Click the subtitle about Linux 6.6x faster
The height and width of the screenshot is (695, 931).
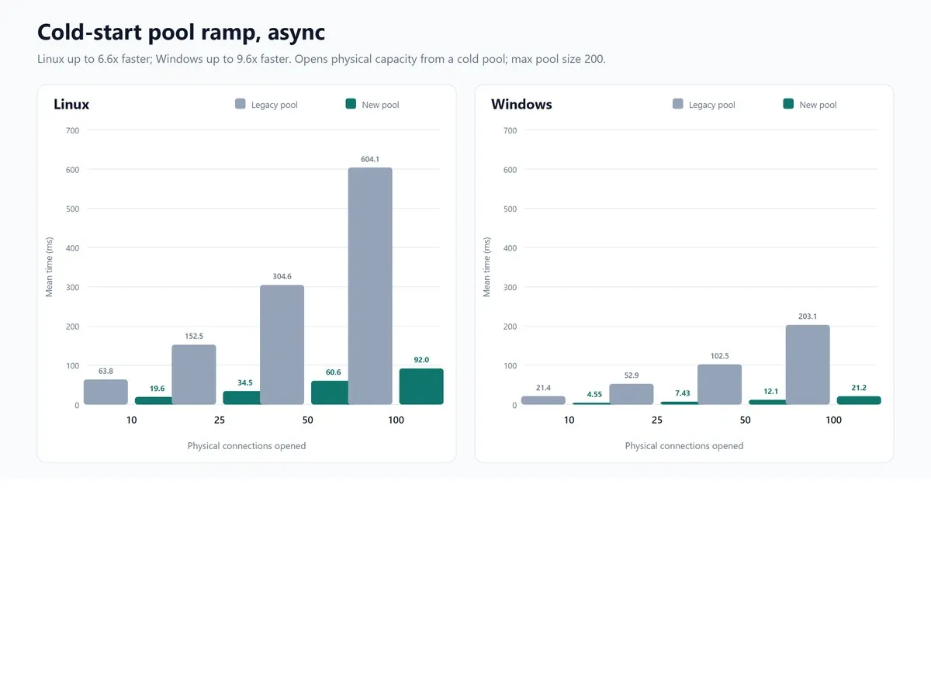click(x=321, y=59)
